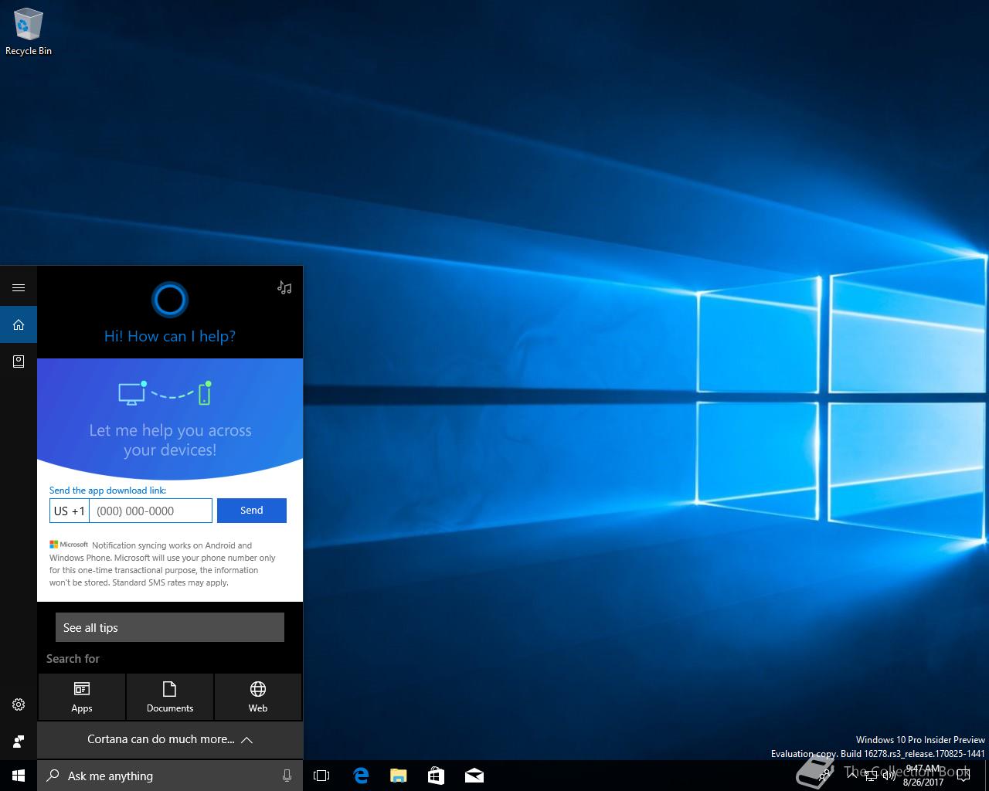Open the Microsoft Store taskbar icon

click(436, 776)
